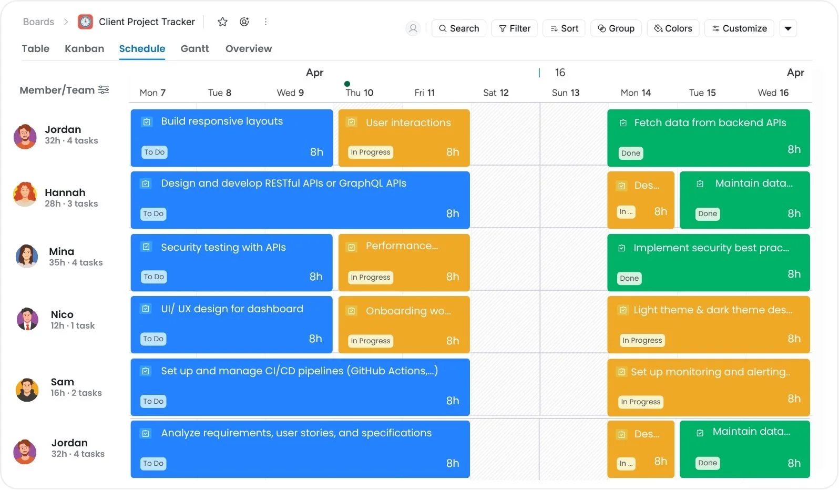Screen dimensions: 839x490
Task: Star the board as favorite
Action: 222,22
